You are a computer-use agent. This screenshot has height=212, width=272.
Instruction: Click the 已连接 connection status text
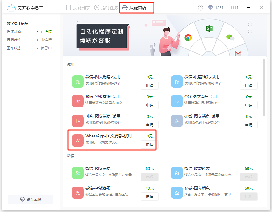pyautogui.click(x=46, y=31)
